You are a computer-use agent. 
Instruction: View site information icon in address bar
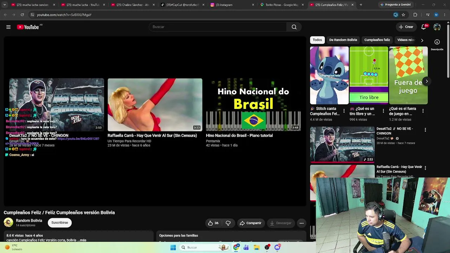32,15
